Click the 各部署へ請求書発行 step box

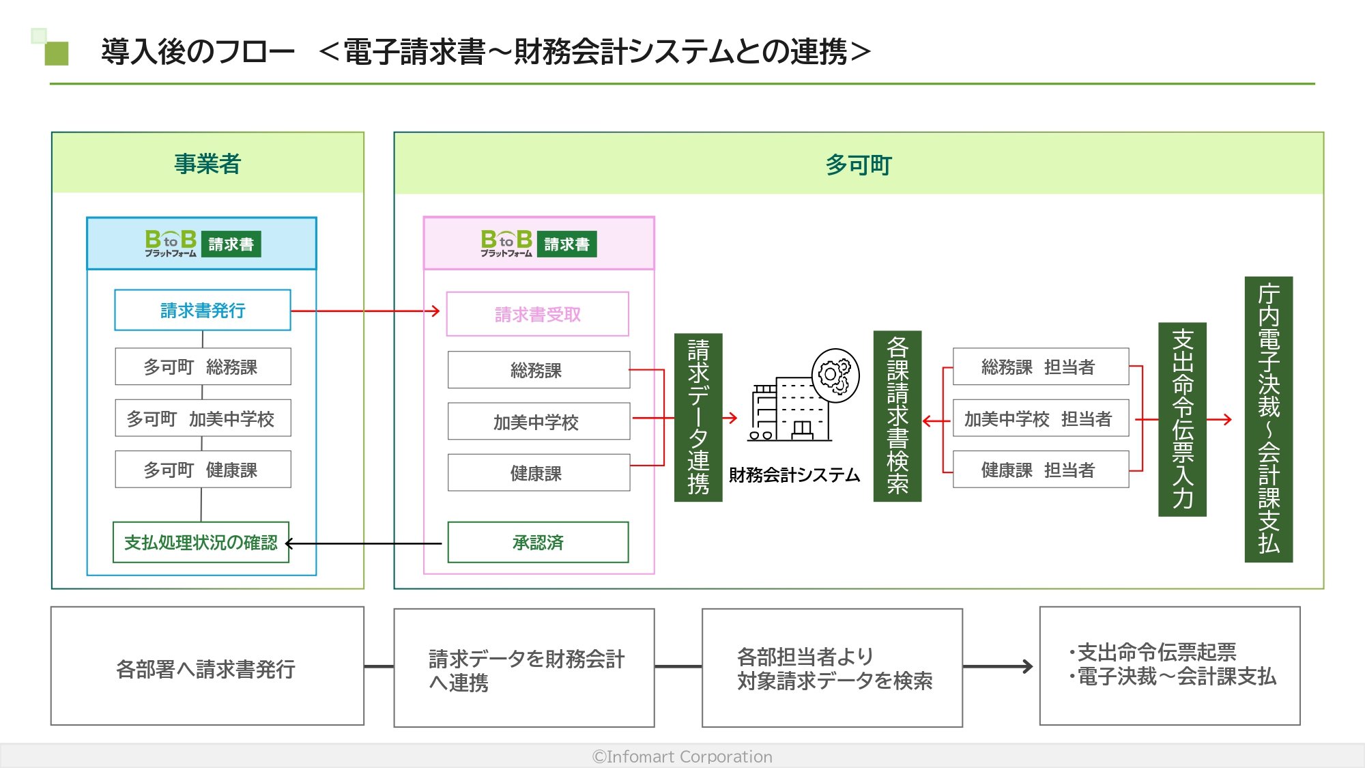coord(207,666)
